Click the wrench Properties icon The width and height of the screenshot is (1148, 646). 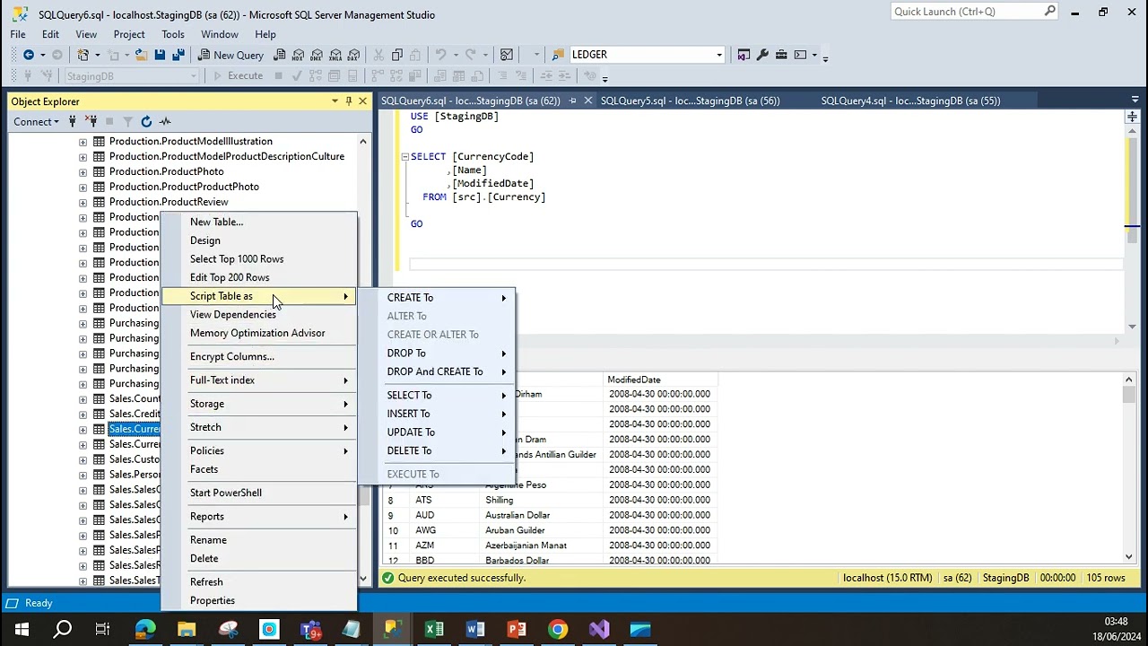click(x=762, y=55)
